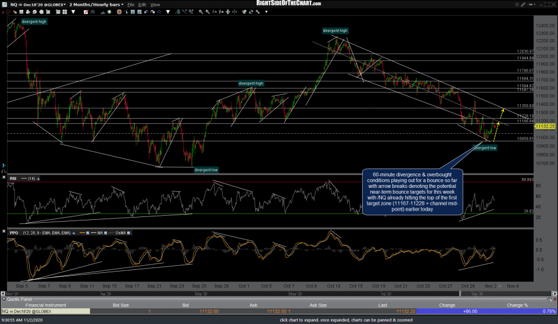Open the File menu
558x324 pixels.
point(131,5)
